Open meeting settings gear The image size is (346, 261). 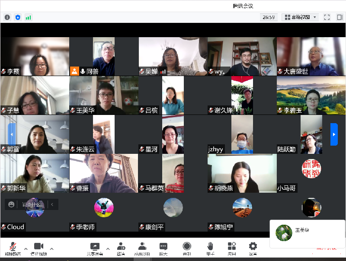(x=253, y=248)
